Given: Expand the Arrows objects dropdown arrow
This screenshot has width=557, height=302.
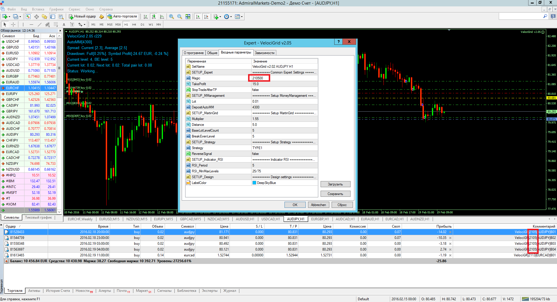Looking at the screenshot, I should click(84, 25).
